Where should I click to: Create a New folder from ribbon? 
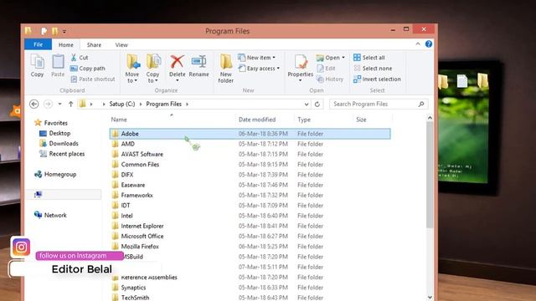pos(225,69)
